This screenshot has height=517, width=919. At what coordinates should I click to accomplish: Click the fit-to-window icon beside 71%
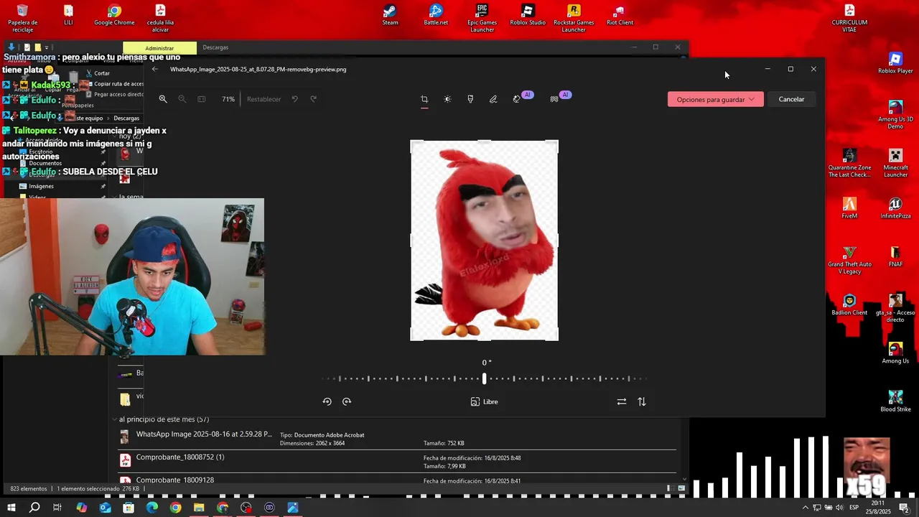coord(202,99)
